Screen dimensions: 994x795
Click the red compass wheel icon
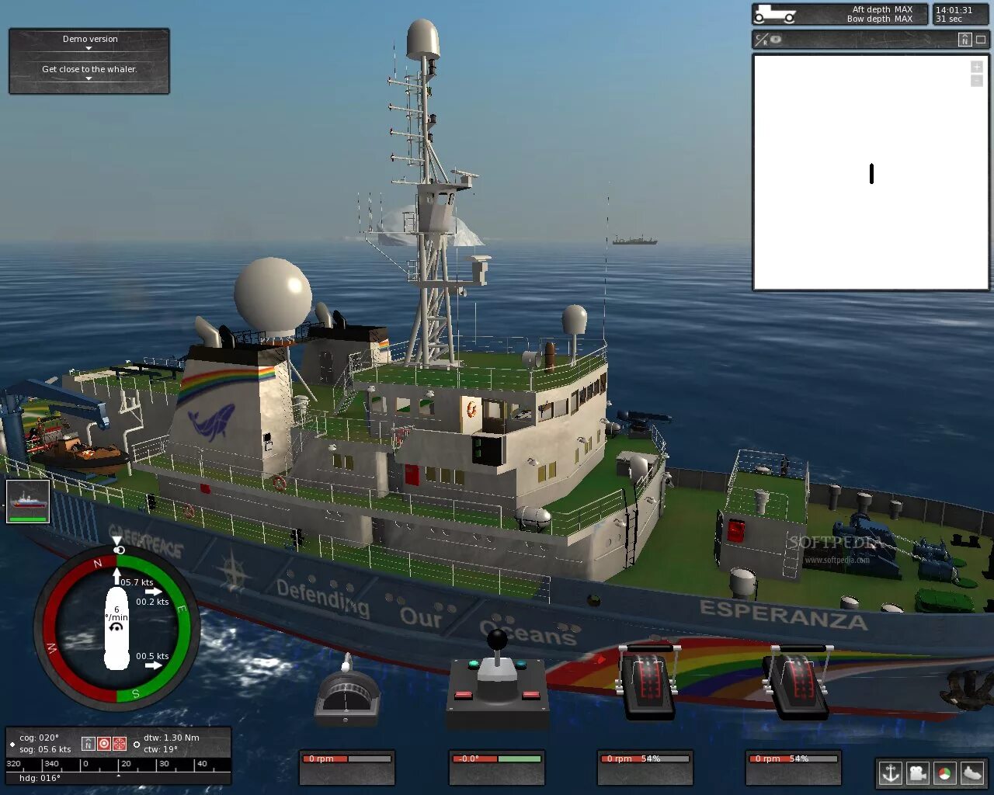[x=120, y=744]
